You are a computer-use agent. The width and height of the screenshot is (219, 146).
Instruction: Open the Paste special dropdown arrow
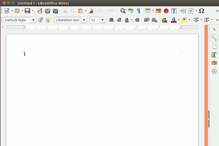coord(85,11)
